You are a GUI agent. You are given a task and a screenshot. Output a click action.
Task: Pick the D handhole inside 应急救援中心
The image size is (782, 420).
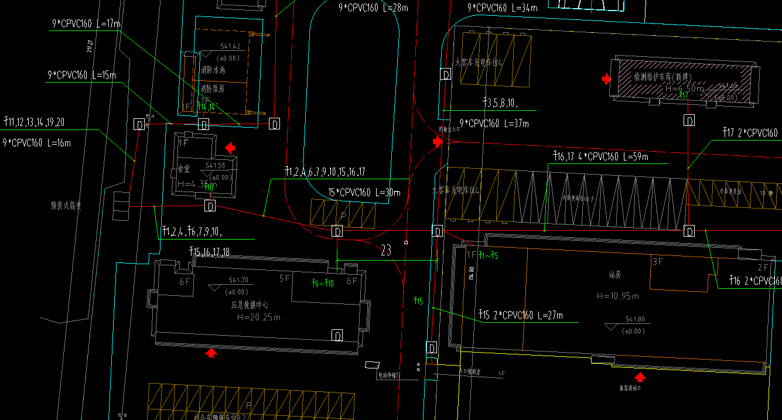337,336
